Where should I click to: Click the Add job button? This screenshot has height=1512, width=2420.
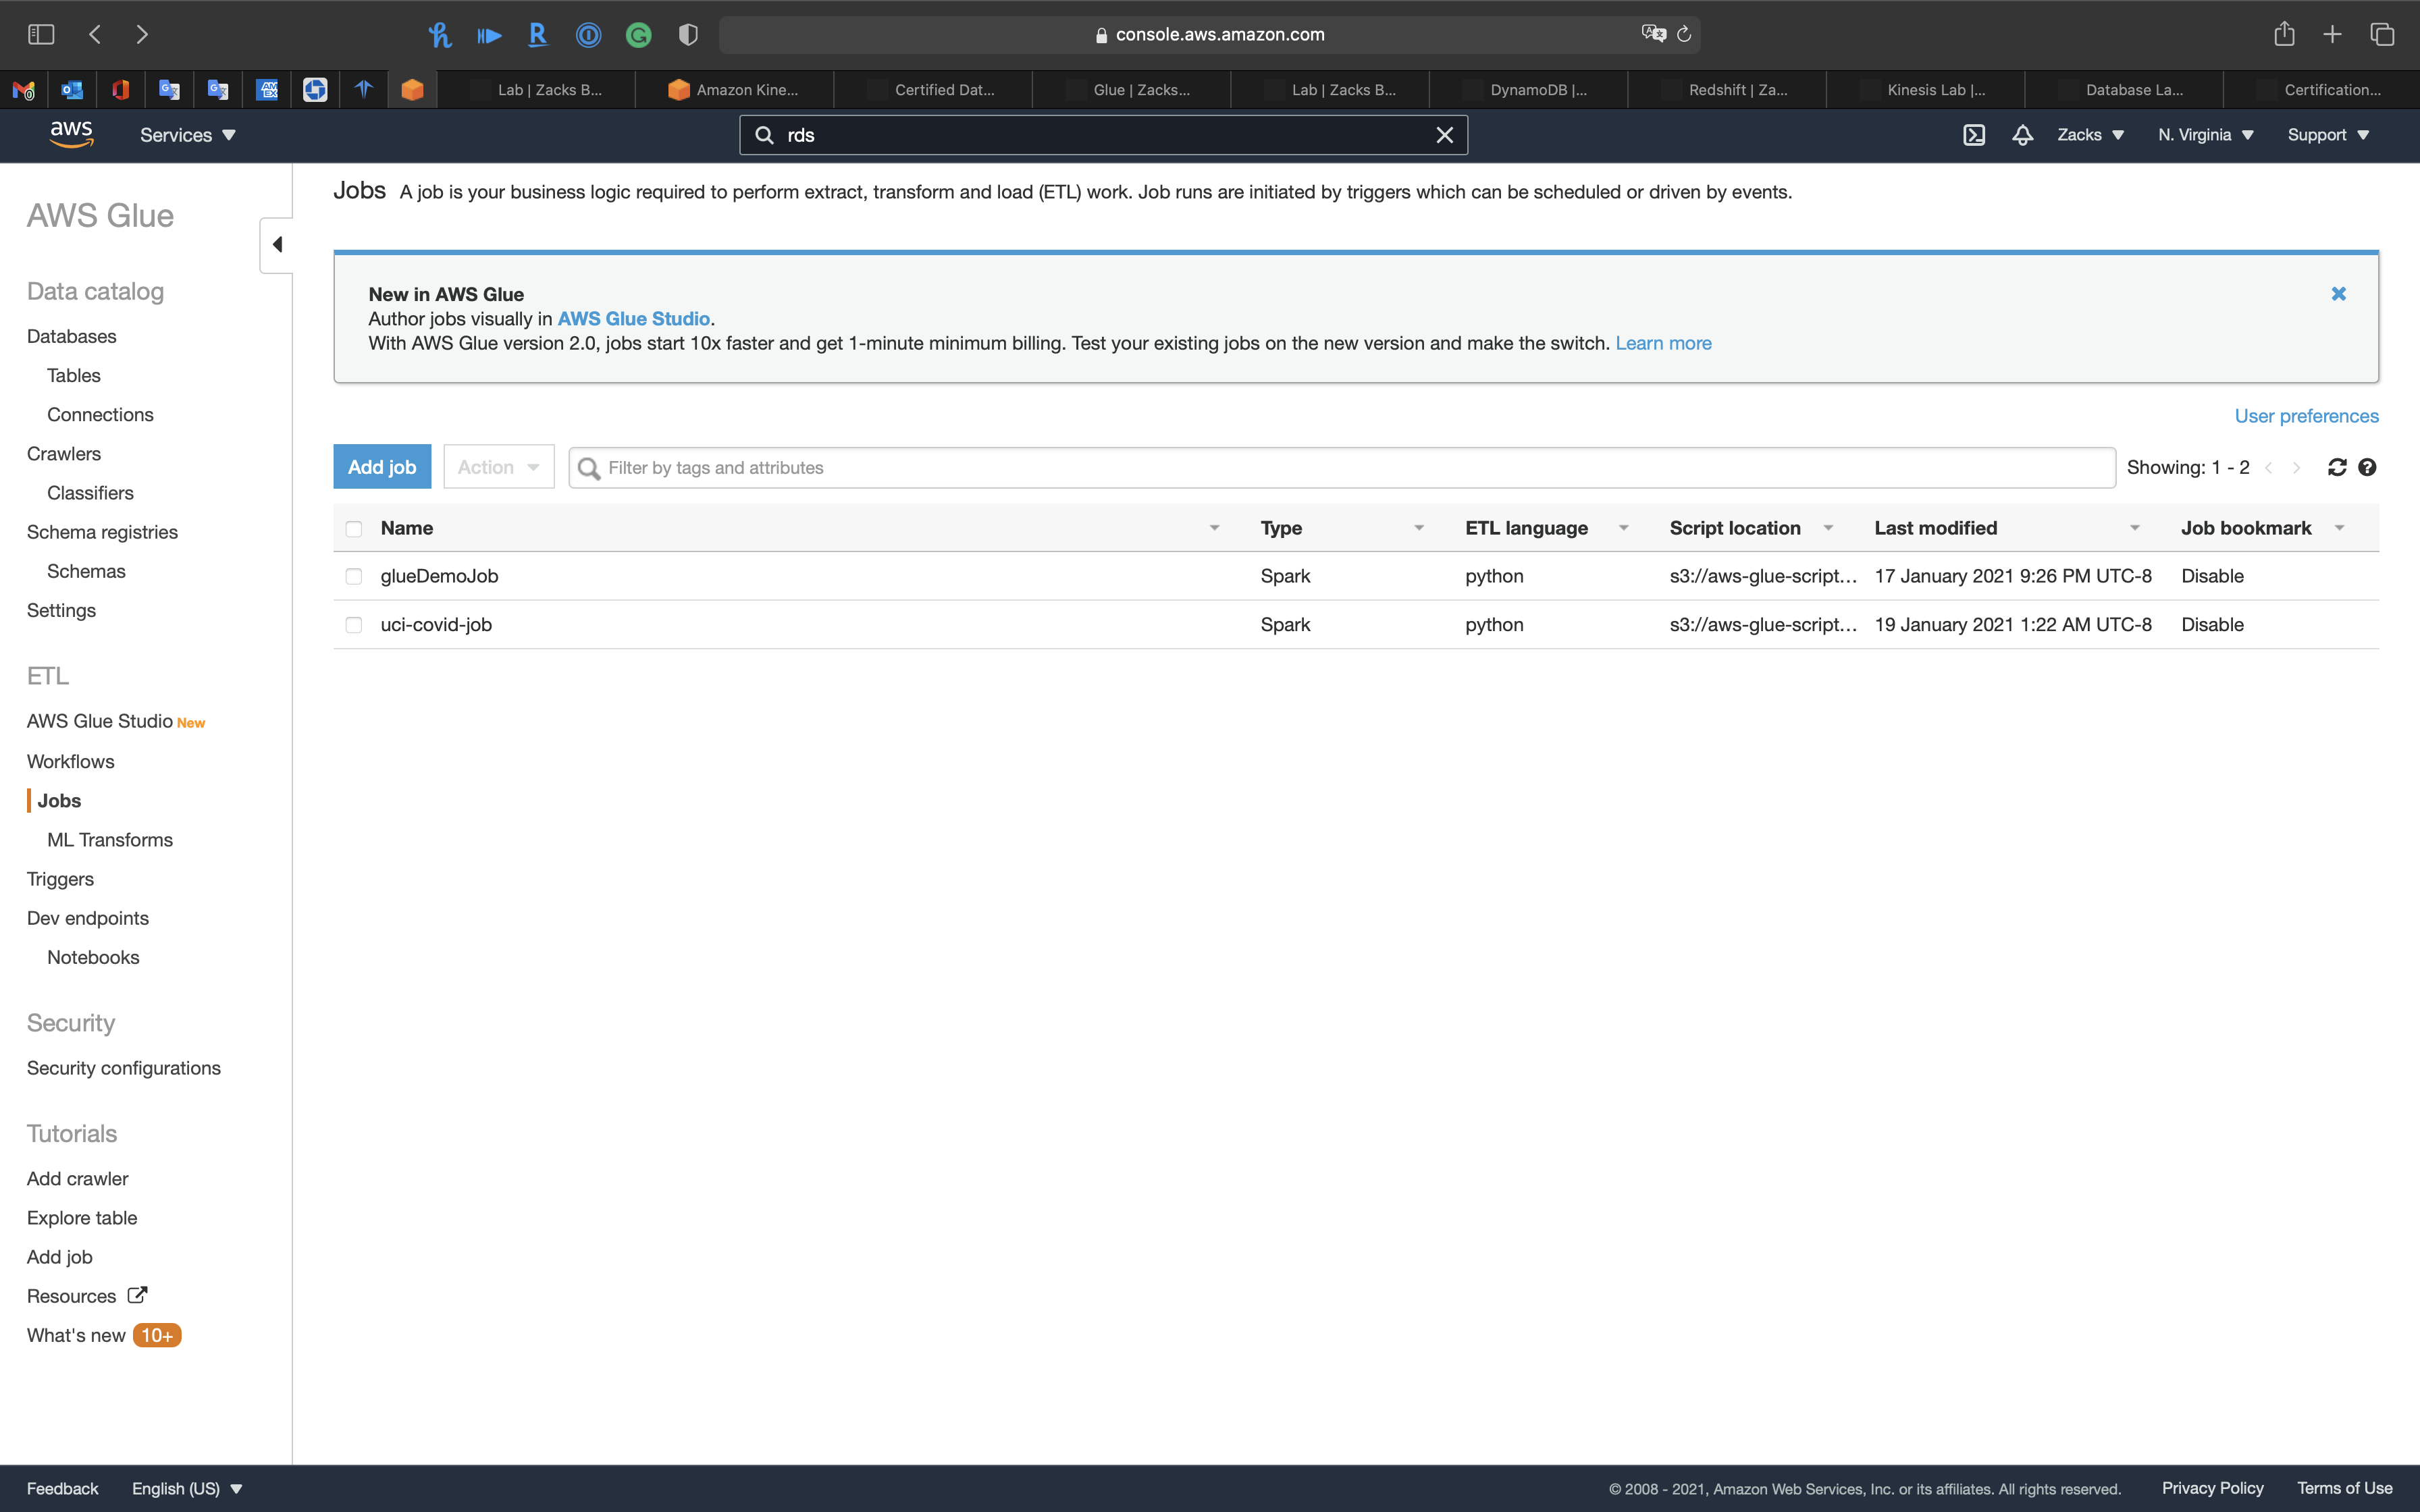tap(382, 467)
